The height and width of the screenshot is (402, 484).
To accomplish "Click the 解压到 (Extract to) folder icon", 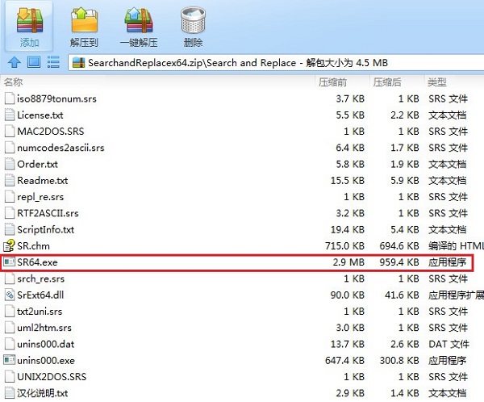I will [84, 20].
